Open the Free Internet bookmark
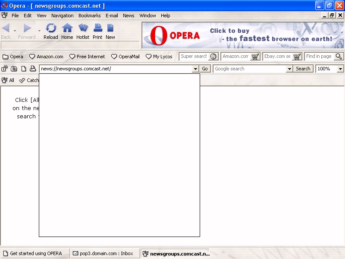This screenshot has width=345, height=259. coord(87,57)
